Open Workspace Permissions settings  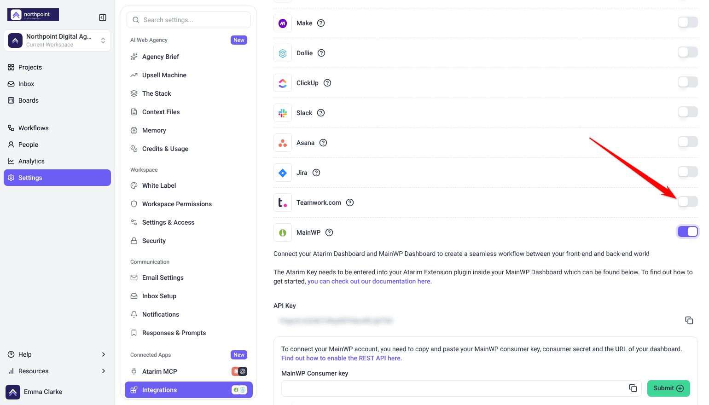189,204
